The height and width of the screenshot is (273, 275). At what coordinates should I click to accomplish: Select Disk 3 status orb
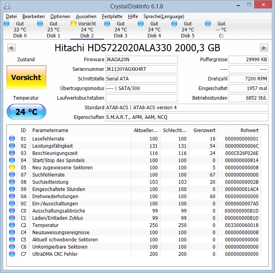107,24
